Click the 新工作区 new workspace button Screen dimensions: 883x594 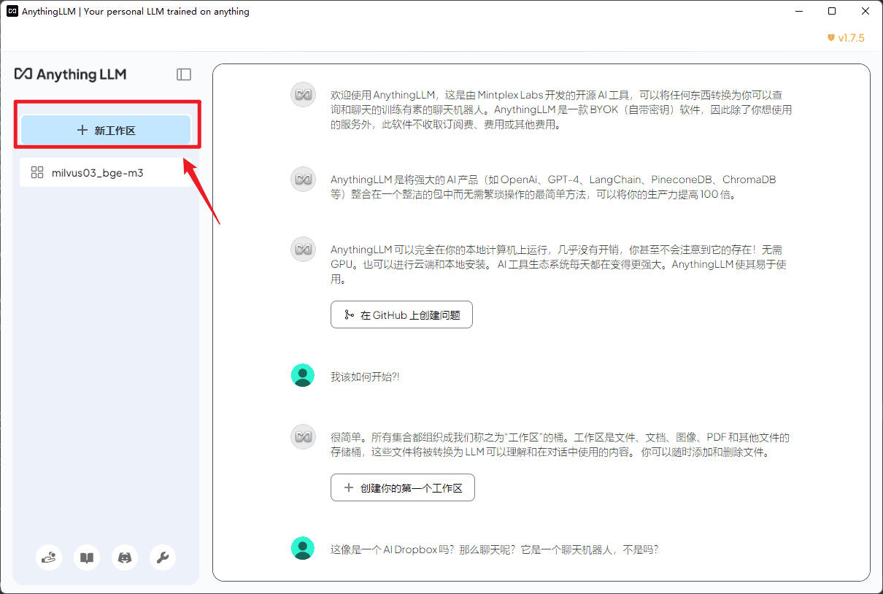106,131
